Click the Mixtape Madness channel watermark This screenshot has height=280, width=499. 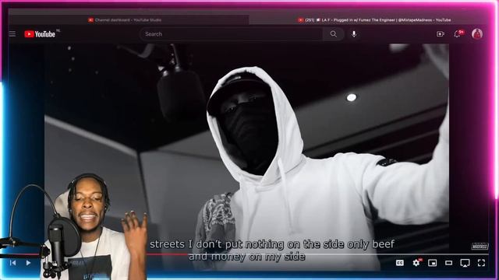[x=480, y=246]
